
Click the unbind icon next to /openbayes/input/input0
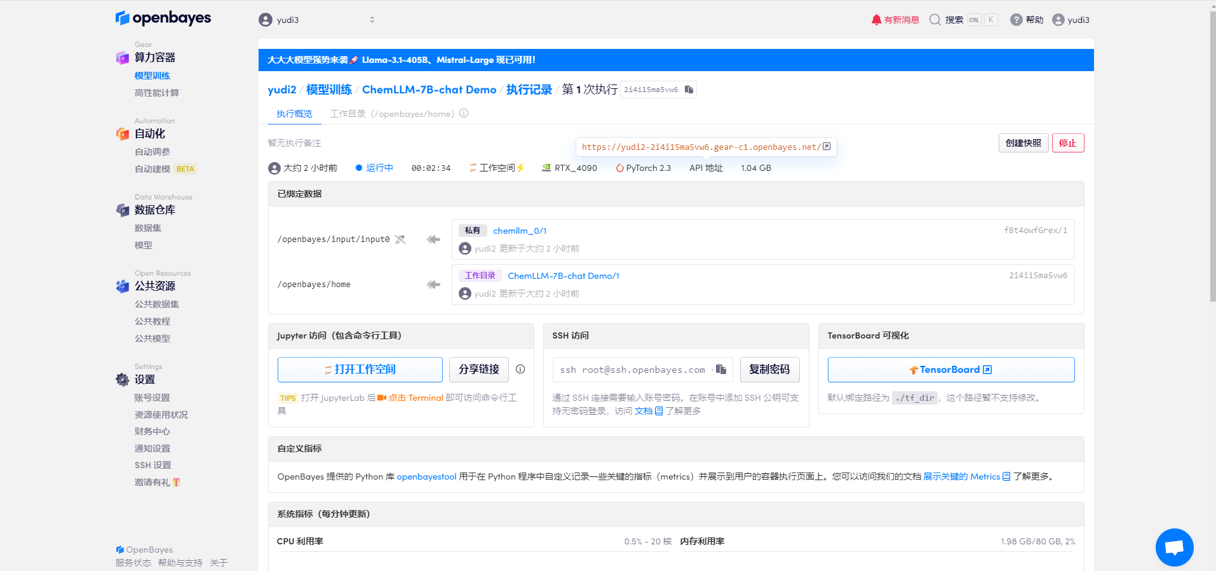(x=400, y=239)
